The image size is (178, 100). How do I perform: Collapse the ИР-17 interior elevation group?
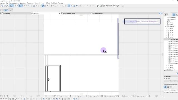[167, 37]
